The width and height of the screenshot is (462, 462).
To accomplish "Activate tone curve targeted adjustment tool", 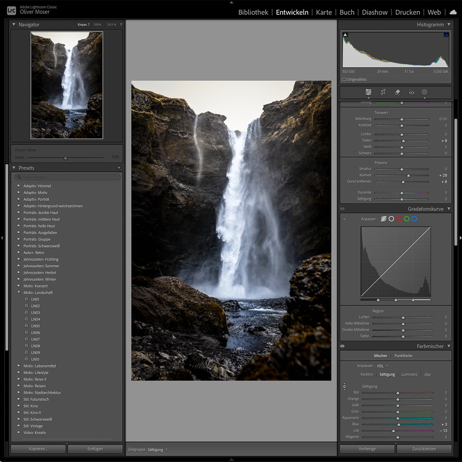I will tap(345, 219).
